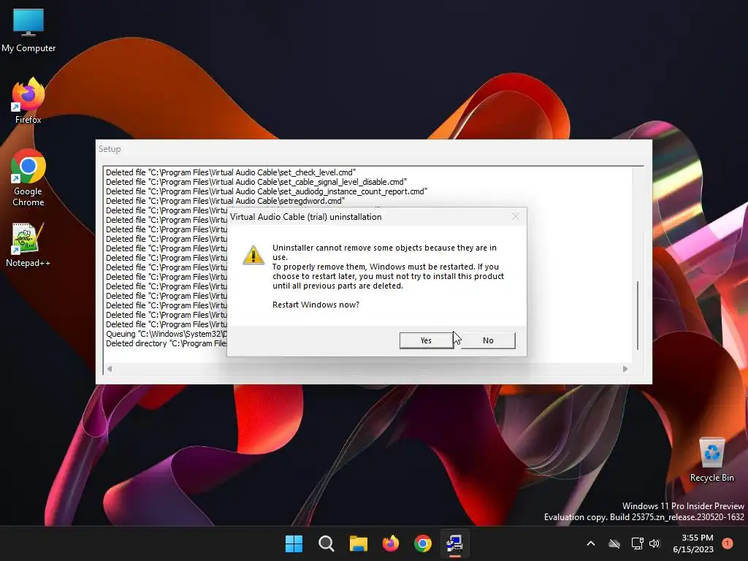The height and width of the screenshot is (561, 748).
Task: Click the Setup installer taskbar icon
Action: point(454,543)
